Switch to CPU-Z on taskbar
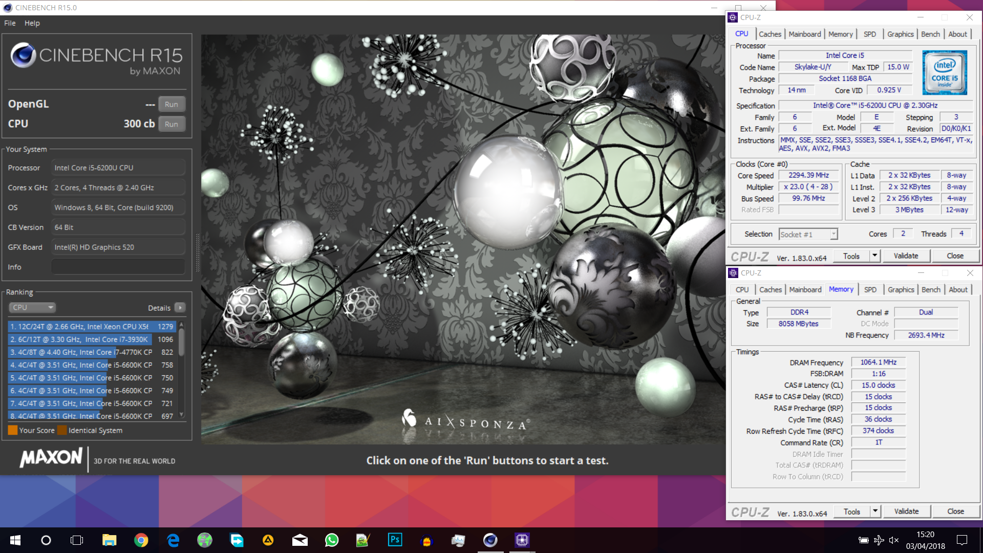The image size is (983, 553). point(522,540)
